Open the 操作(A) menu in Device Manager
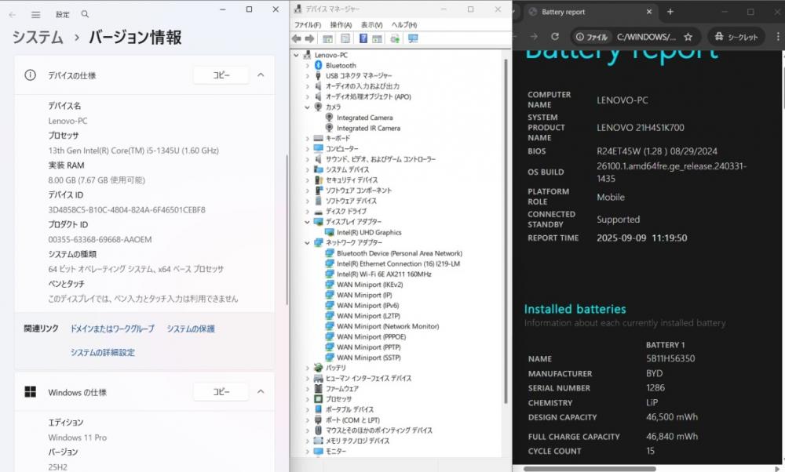The width and height of the screenshot is (785, 472). pos(341,25)
